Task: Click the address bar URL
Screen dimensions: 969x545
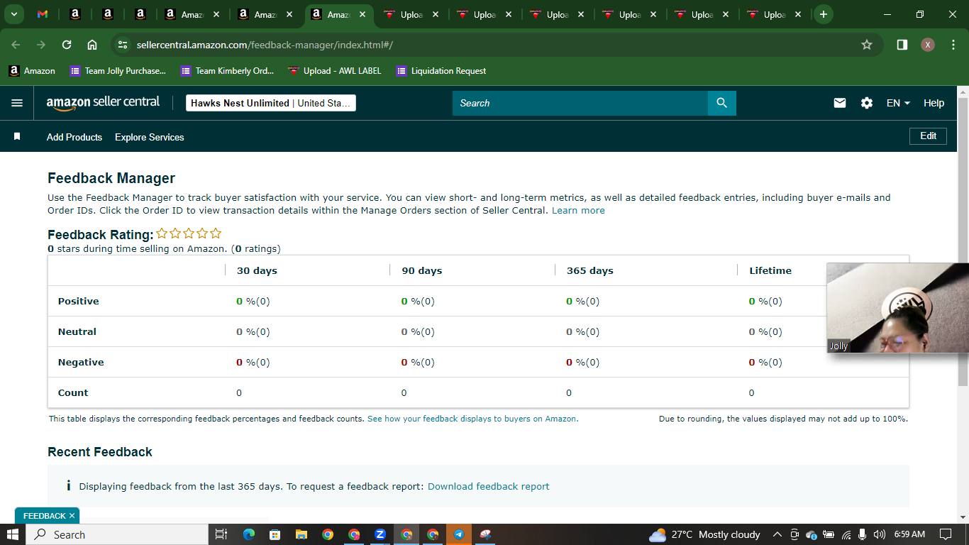Action: (265, 45)
